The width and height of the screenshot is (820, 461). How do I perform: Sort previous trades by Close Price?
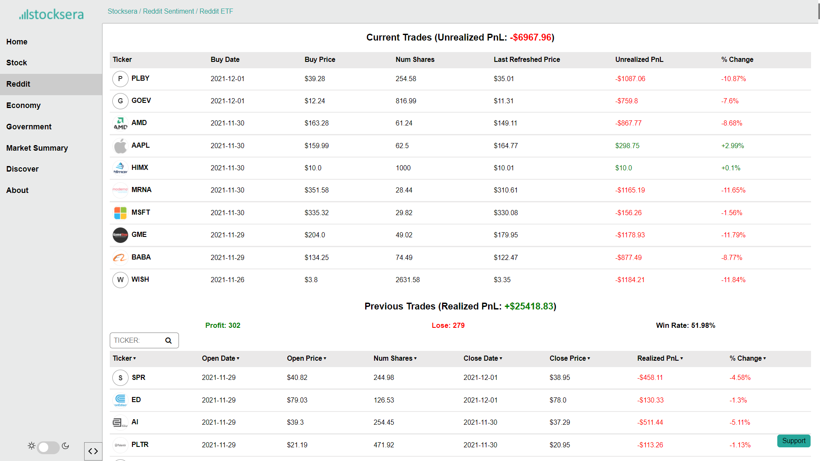point(569,359)
